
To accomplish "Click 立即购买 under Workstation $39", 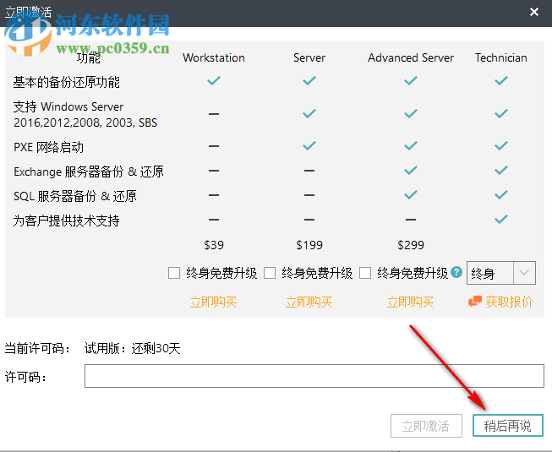I will [x=213, y=302].
